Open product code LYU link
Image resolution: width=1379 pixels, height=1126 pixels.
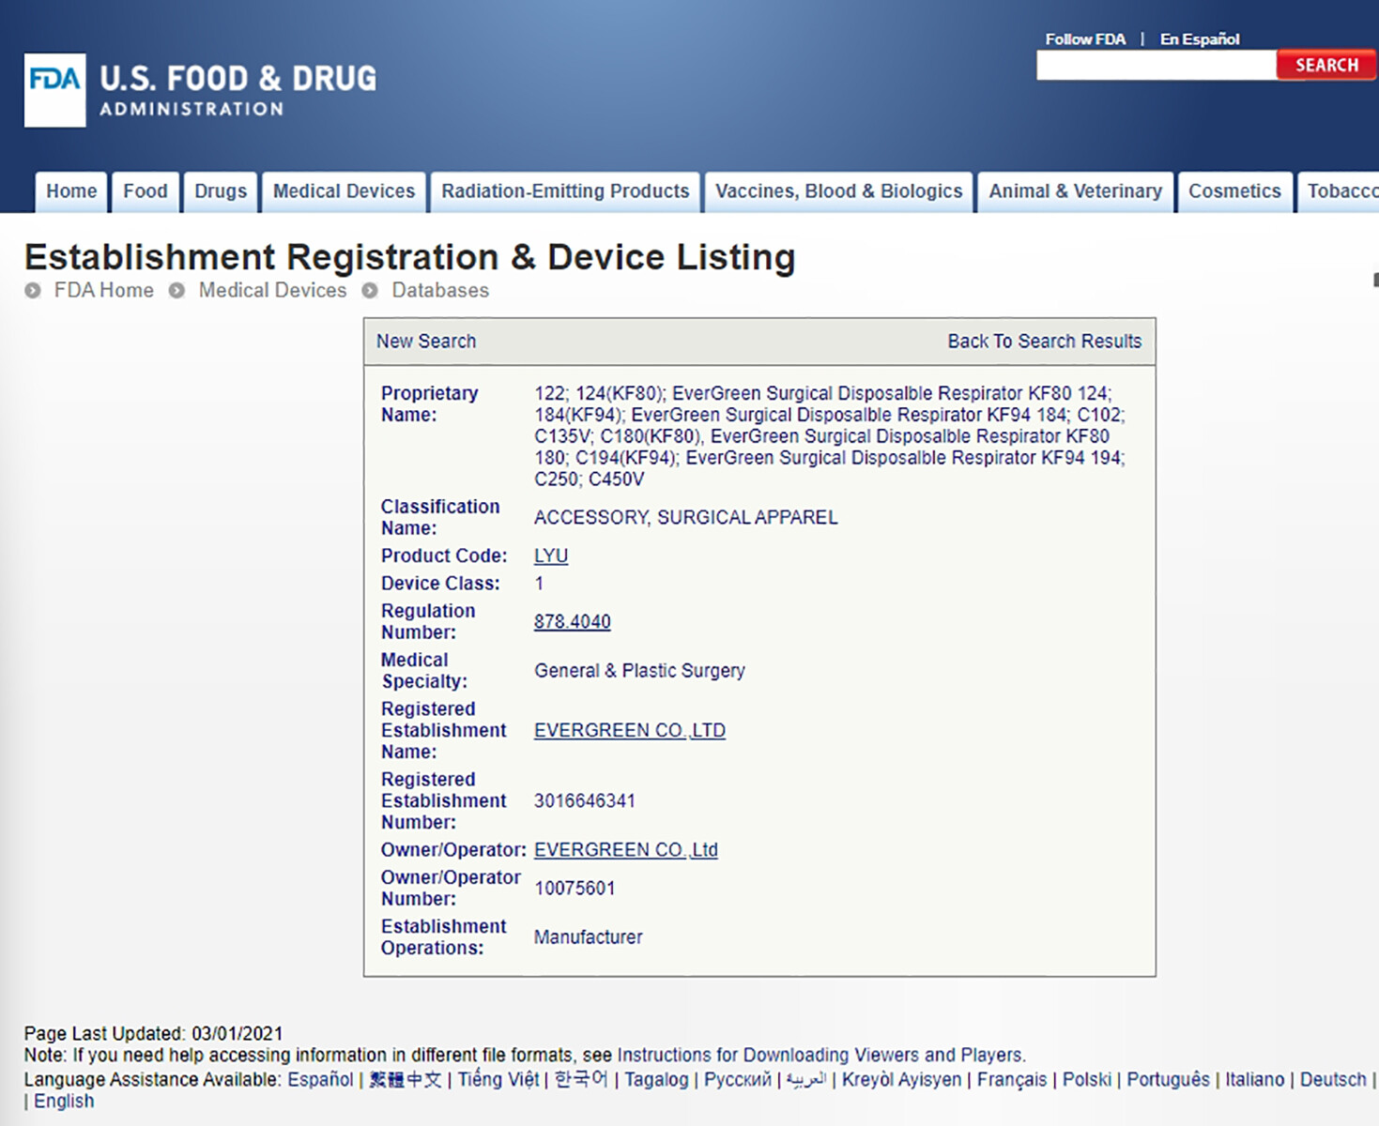551,555
